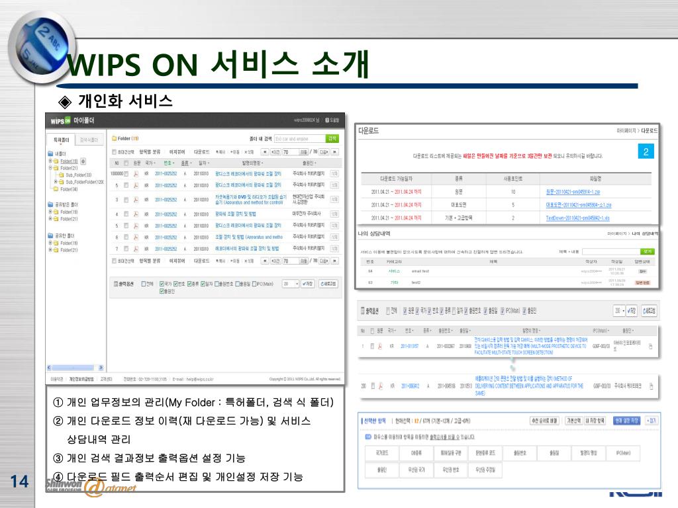Image resolution: width=678 pixels, height=508 pixels.
Task: Click My Folders blue folder icon
Action: (x=50, y=153)
